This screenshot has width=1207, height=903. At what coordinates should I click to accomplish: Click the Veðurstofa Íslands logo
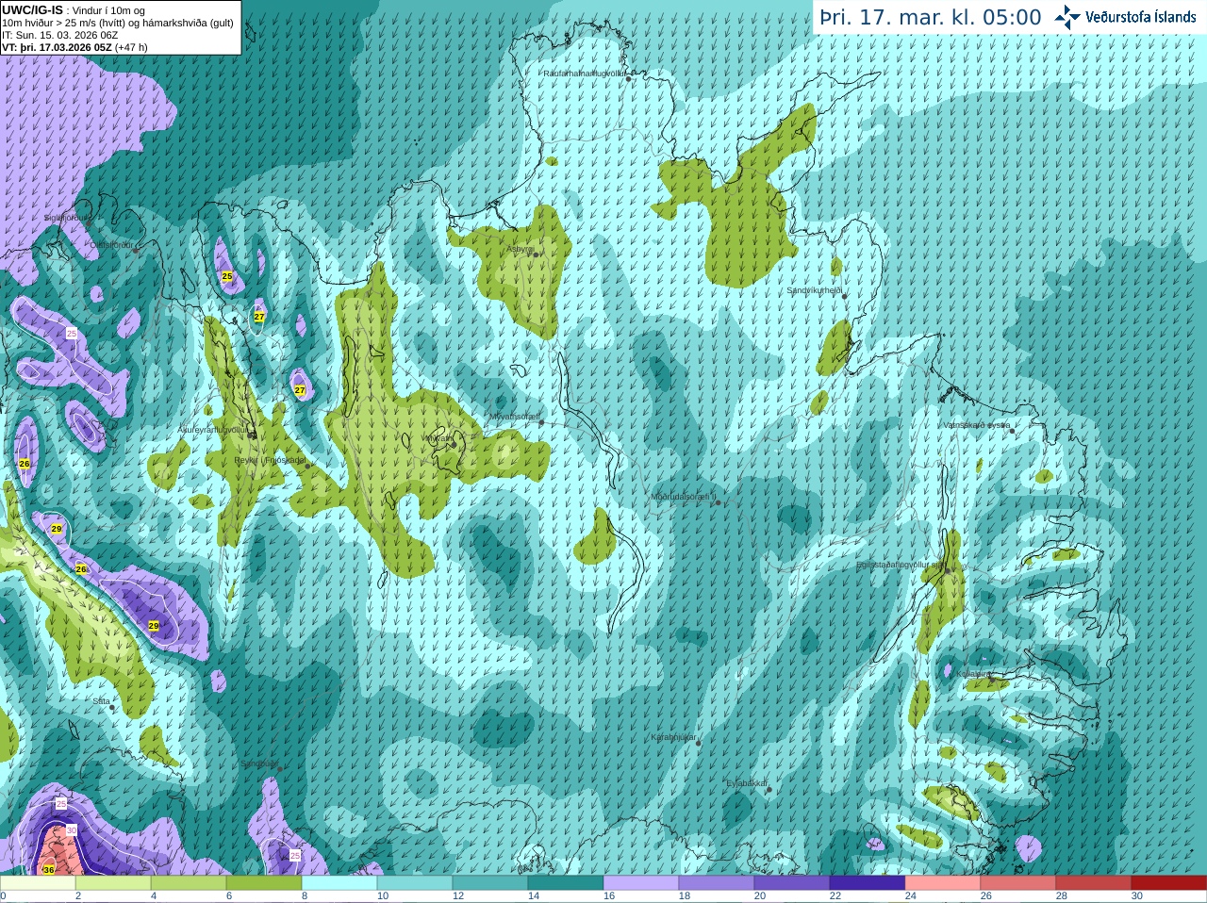1125,17
